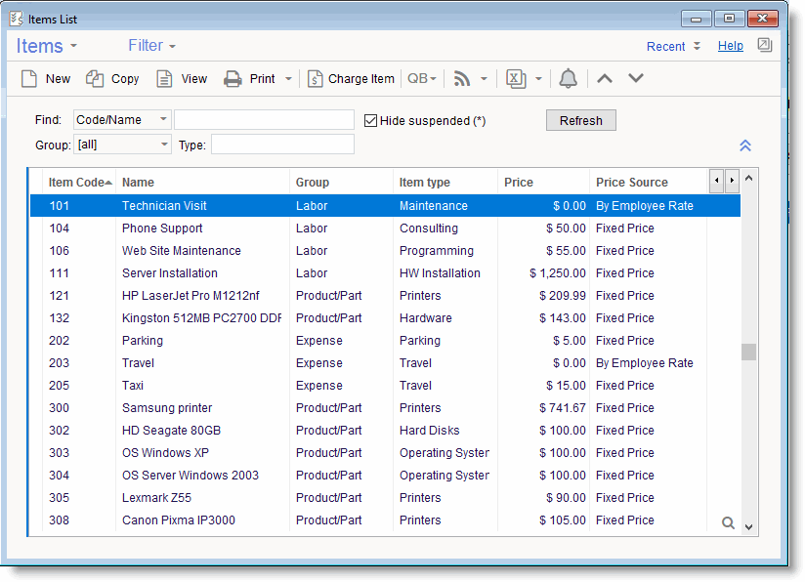Image resolution: width=805 pixels, height=582 pixels.
Task: Click the bell reminder icon
Action: pyautogui.click(x=569, y=79)
